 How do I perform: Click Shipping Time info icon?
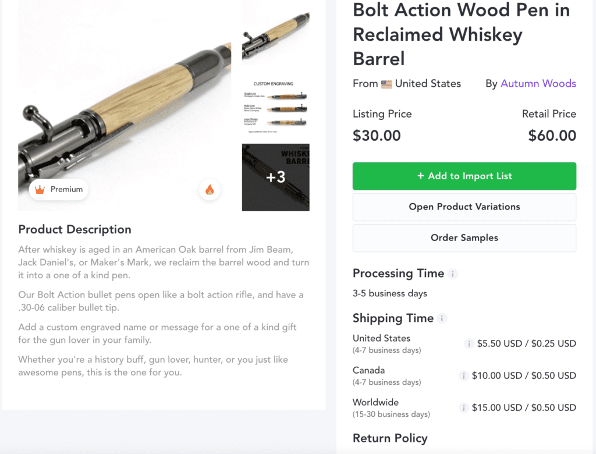pos(442,318)
